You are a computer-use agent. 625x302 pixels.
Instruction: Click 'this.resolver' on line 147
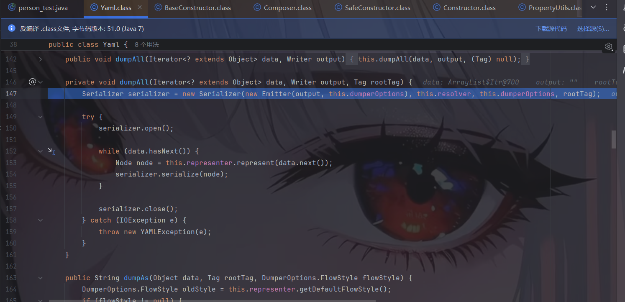[444, 94]
